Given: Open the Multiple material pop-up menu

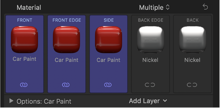Looking at the screenshot, I should click(154, 8).
